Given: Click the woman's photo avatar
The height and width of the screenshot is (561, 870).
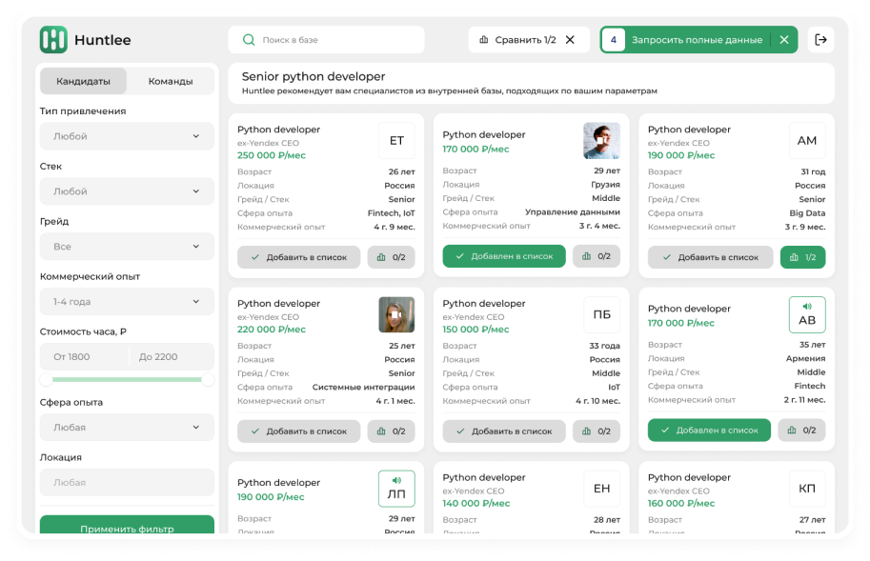Looking at the screenshot, I should coord(396,315).
